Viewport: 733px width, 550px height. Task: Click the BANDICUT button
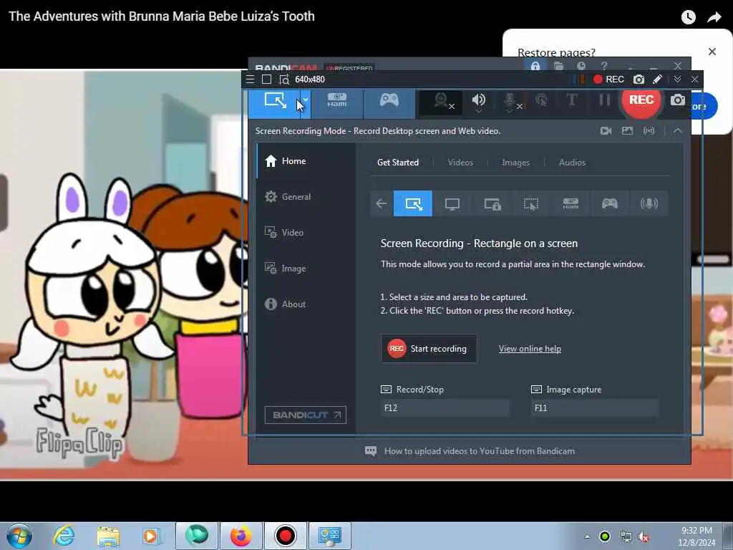coord(305,415)
